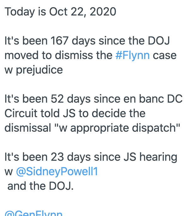The width and height of the screenshot is (193, 216).
Task: Click the word 'DOJ' after 'since the'
Action: [159, 41]
